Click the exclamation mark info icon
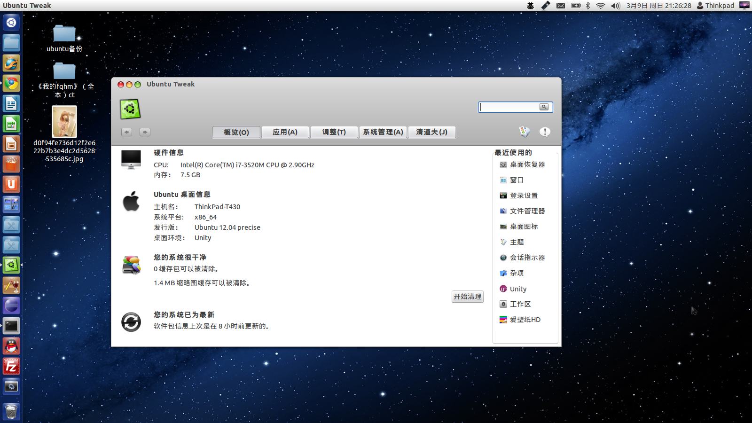 [x=545, y=132]
